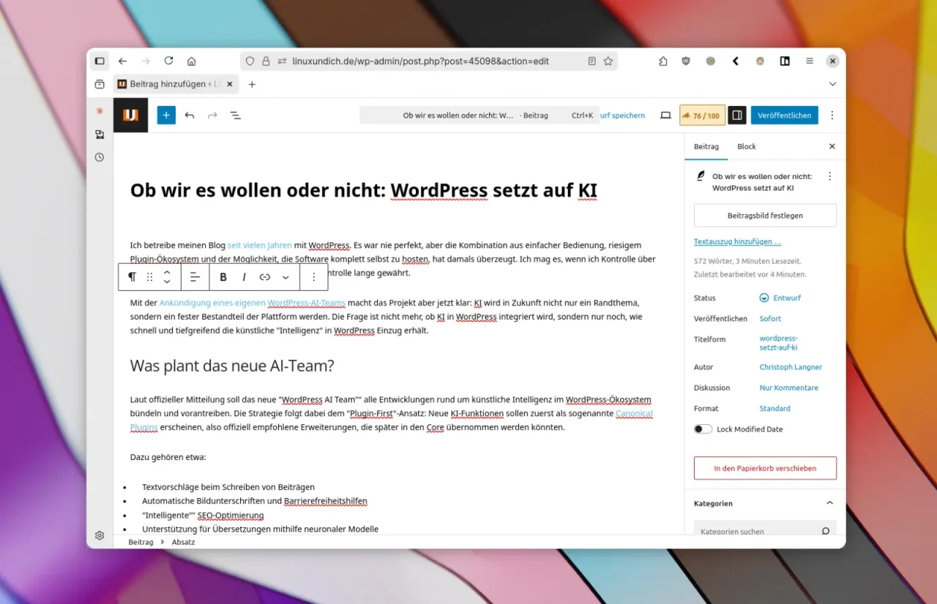Toggle the settings sidebar panel

click(737, 116)
